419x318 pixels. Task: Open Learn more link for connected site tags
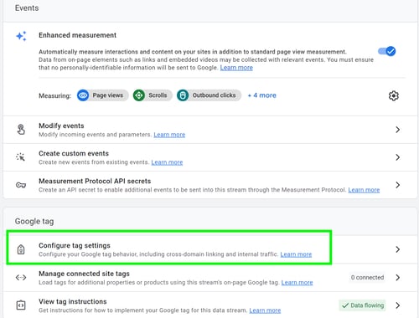click(x=297, y=283)
